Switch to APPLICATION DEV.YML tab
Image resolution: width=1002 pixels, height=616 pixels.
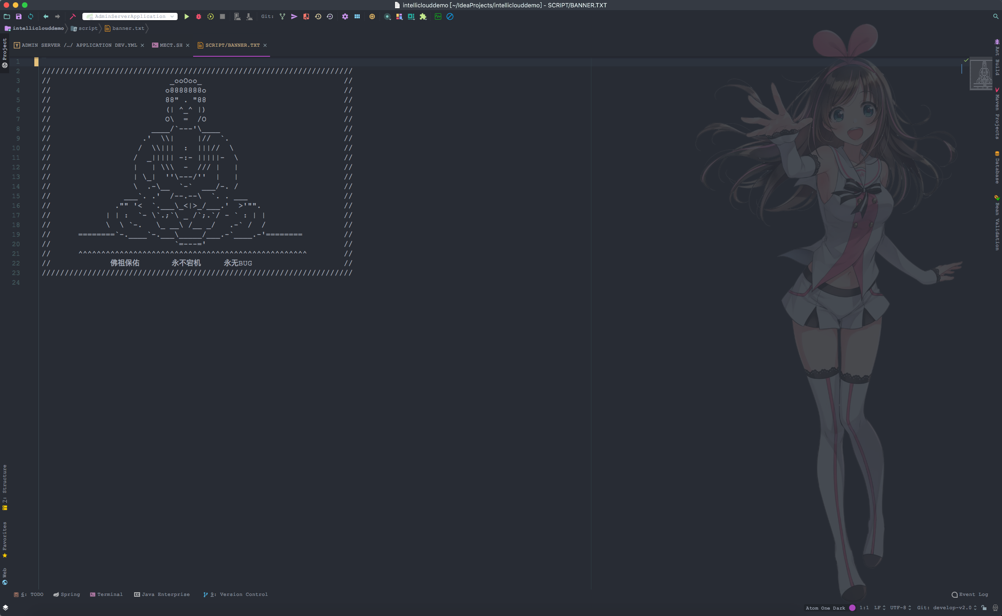(x=79, y=45)
